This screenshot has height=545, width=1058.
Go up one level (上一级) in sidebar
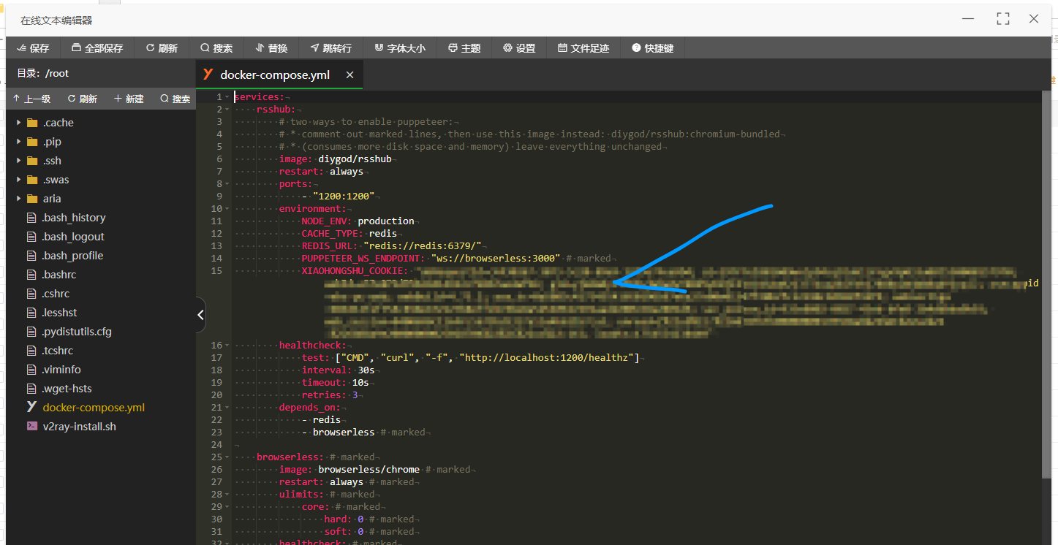tap(32, 99)
